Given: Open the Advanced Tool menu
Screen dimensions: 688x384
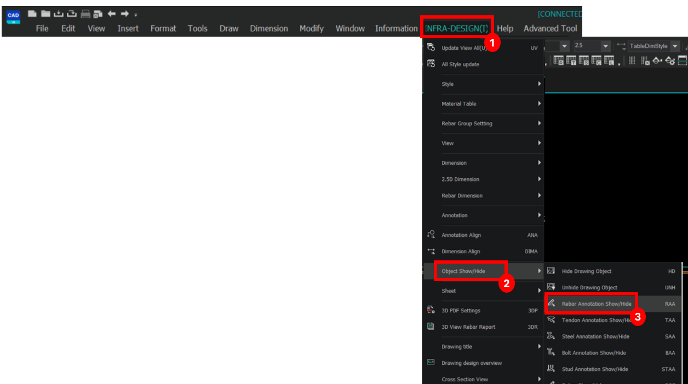Looking at the screenshot, I should (x=550, y=28).
